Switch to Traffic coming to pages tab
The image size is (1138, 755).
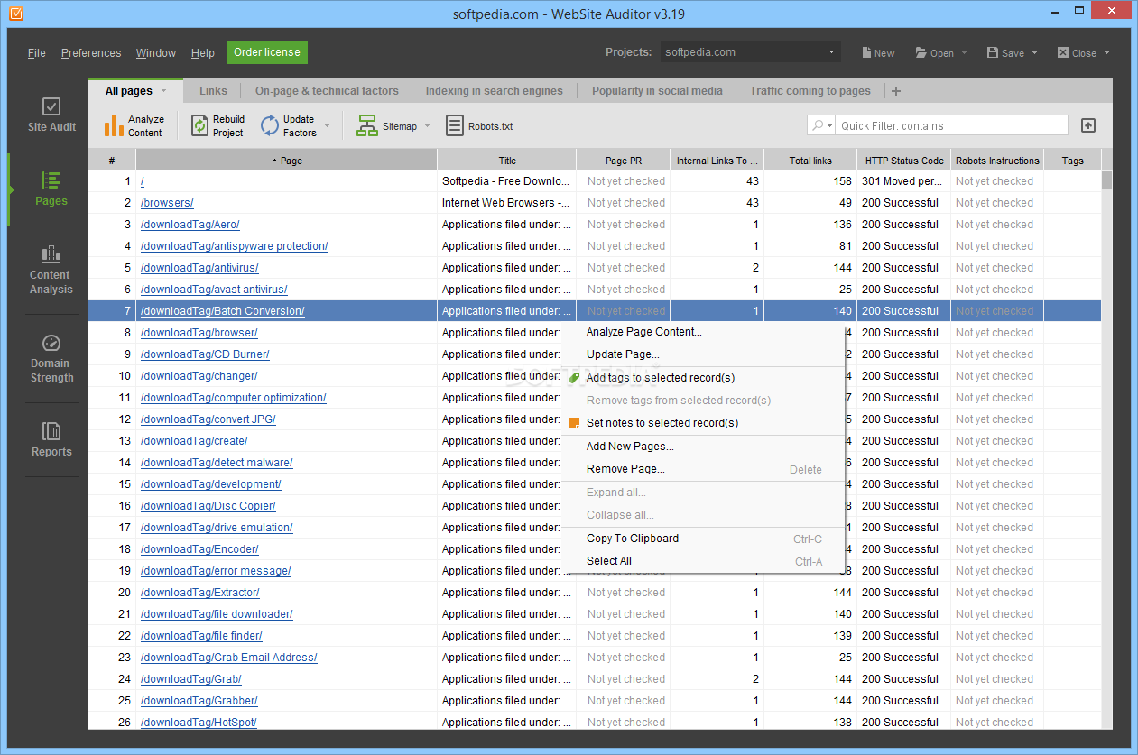(810, 91)
